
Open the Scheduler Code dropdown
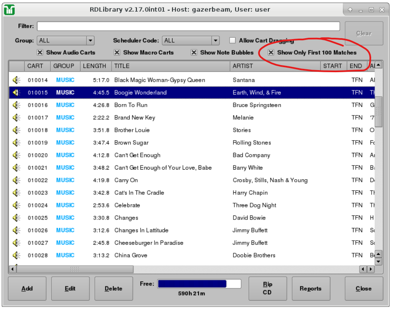tap(191, 40)
